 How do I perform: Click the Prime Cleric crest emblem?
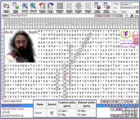point(126,34)
